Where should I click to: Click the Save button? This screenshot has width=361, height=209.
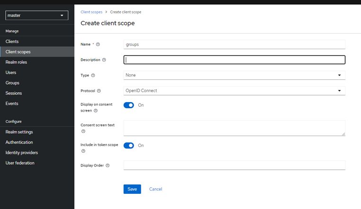pyautogui.click(x=132, y=189)
